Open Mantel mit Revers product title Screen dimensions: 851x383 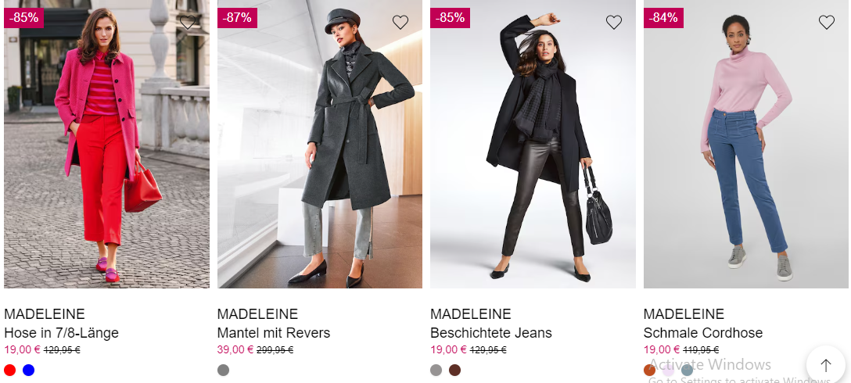[274, 332]
